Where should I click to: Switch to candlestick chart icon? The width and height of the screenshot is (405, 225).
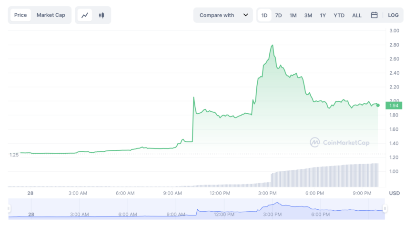click(x=101, y=15)
